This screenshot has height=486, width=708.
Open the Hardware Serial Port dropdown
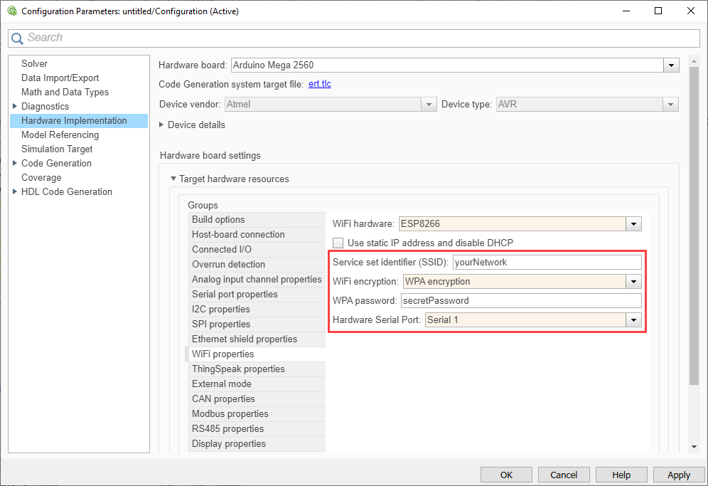pos(633,320)
